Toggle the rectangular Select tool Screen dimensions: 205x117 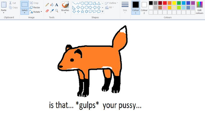point(25,5)
